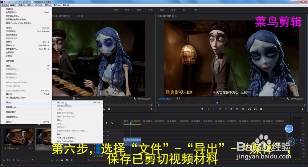Viewport: 308px width, 167px height.
Task: Toggle the lowest video track eye icon
Action: [107, 140]
